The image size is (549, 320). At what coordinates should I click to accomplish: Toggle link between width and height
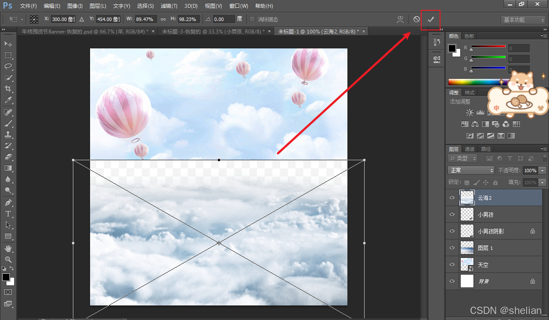click(x=163, y=19)
